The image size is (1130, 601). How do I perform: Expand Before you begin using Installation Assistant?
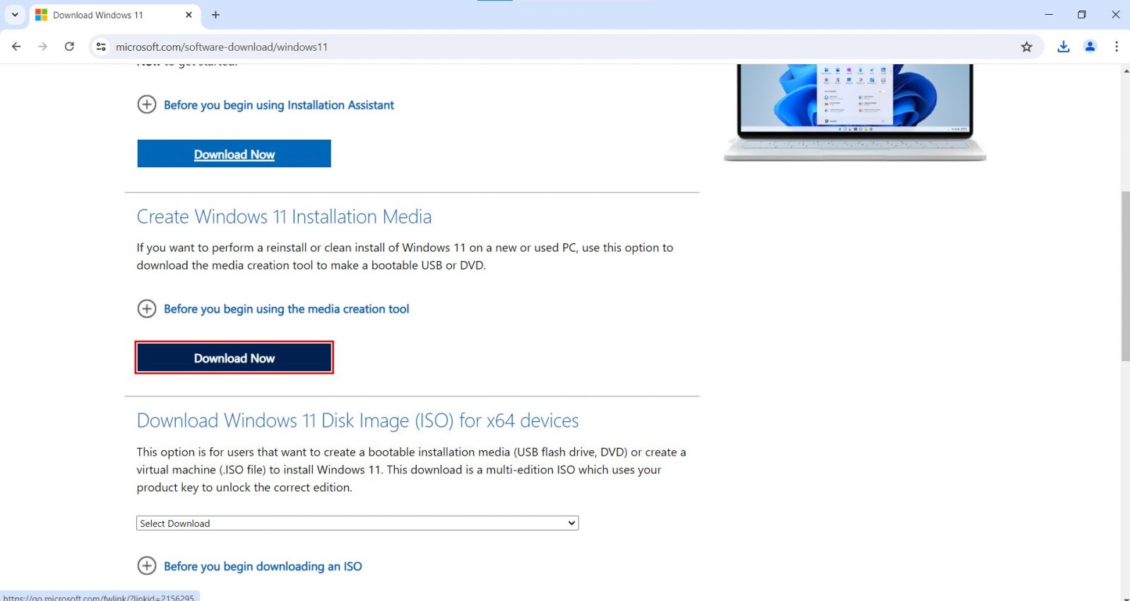pyautogui.click(x=266, y=104)
